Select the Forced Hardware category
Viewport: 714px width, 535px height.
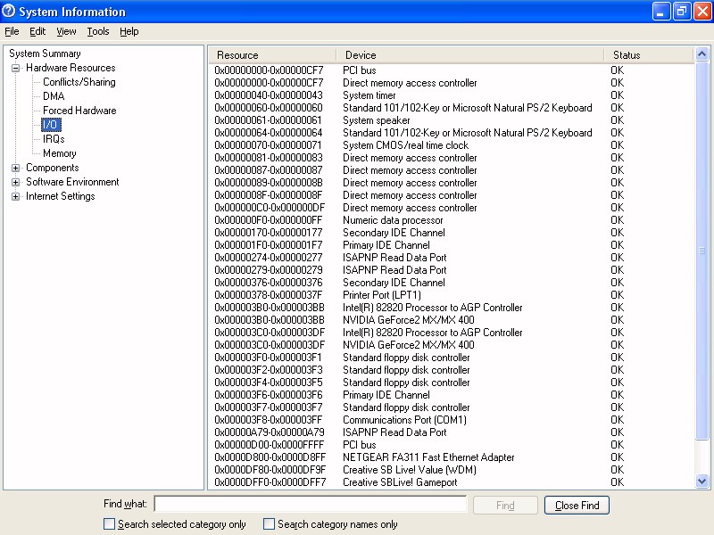(x=79, y=111)
